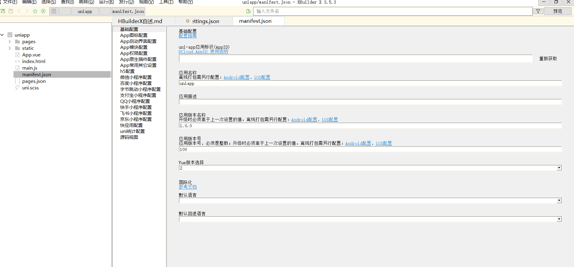This screenshot has width=574, height=267.
Task: Click the save floppy disk icon
Action: click(x=11, y=11)
